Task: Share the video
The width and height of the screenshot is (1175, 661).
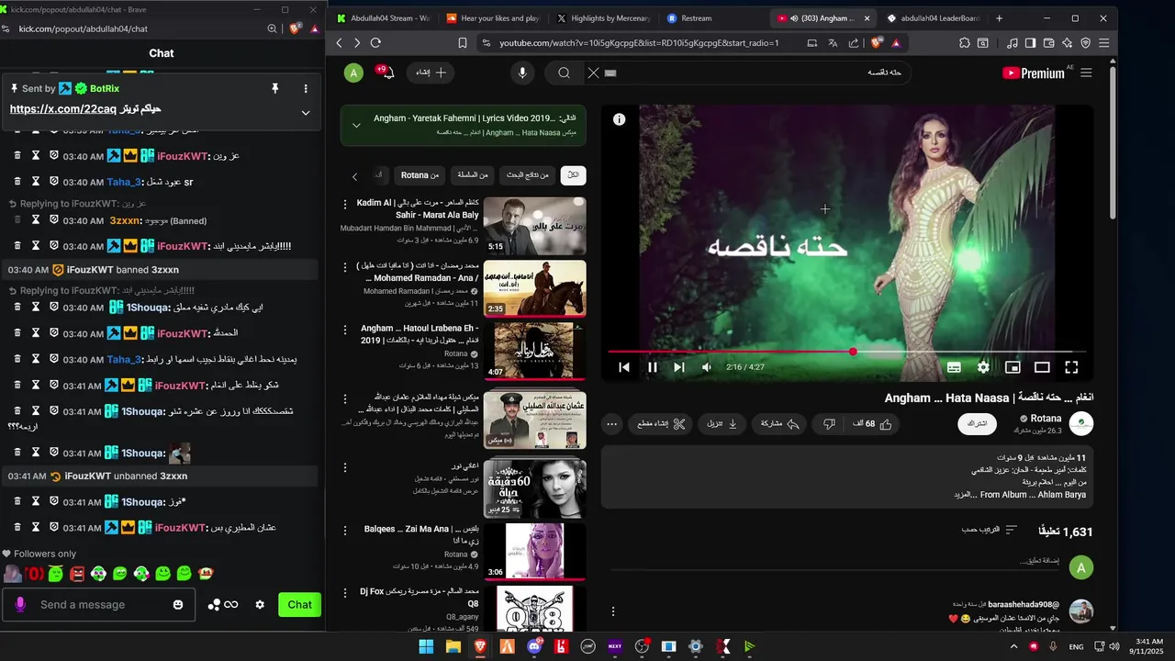Action: pos(779,424)
